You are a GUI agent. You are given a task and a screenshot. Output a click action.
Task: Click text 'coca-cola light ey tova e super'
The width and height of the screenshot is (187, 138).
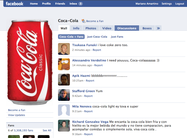115,106
